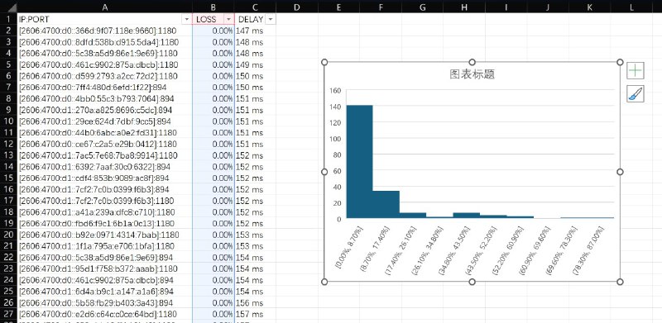
Task: Select row 1 header
Action: (x=8, y=19)
